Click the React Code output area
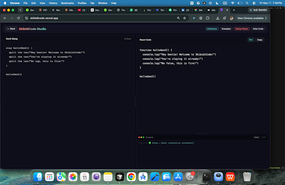 (x=202, y=89)
